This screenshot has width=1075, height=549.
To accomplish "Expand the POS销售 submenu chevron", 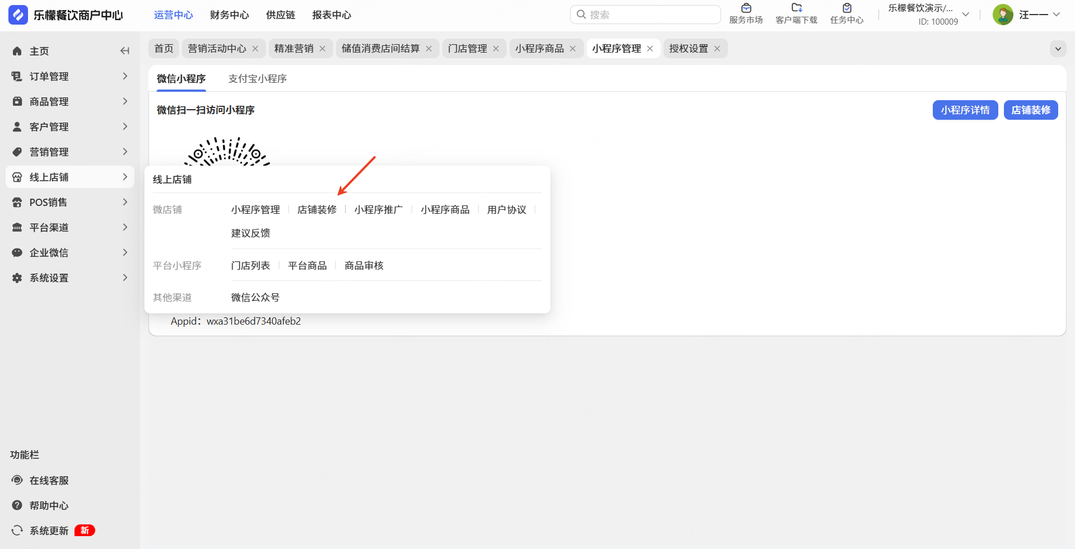I will (x=125, y=202).
